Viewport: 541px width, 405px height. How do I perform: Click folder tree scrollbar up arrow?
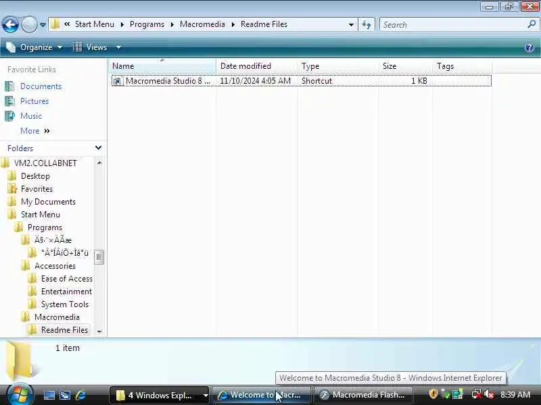click(99, 163)
